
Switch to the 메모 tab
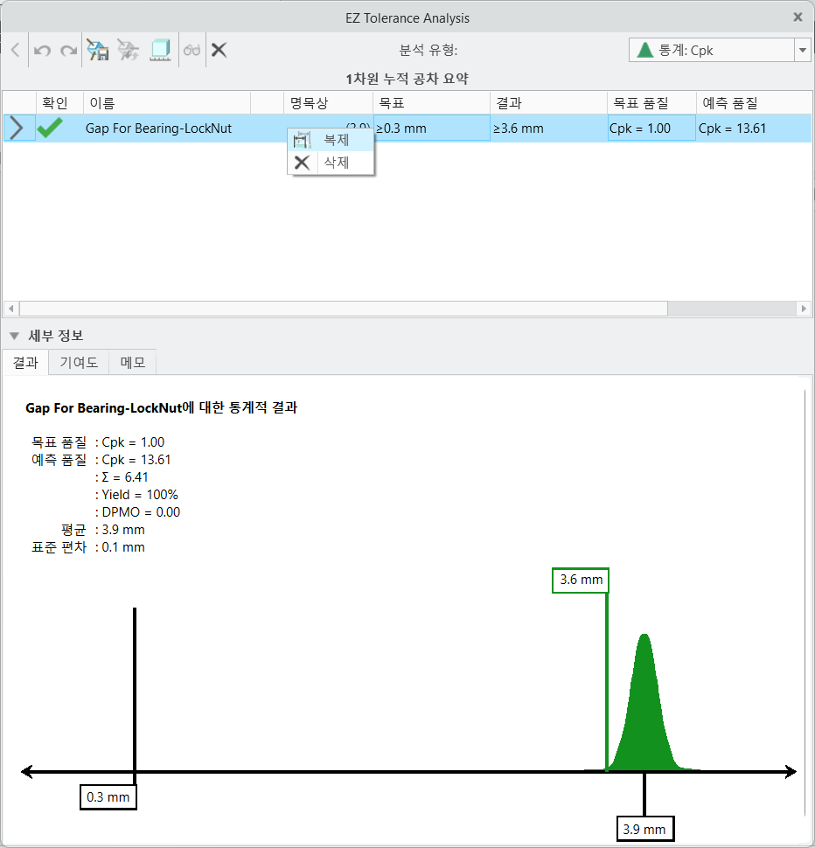[x=133, y=362]
